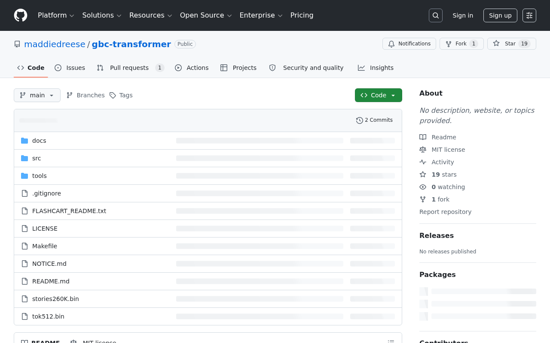Click the GitHub logo icon

21,15
